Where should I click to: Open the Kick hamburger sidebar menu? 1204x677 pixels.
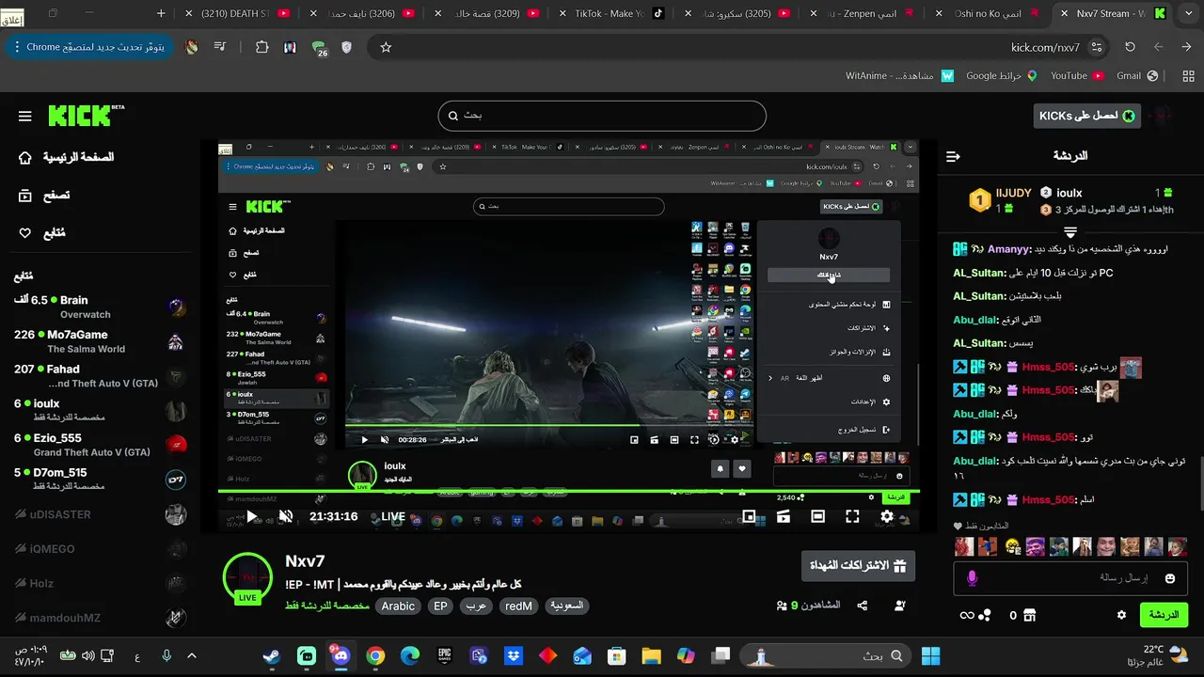click(25, 117)
